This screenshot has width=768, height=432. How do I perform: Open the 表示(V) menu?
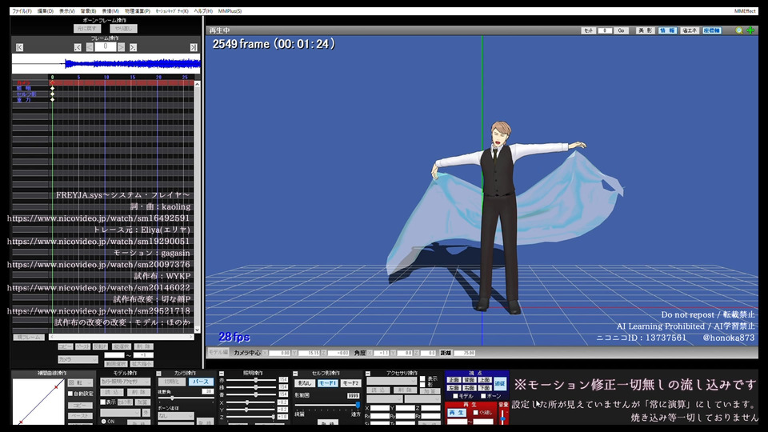[67, 10]
